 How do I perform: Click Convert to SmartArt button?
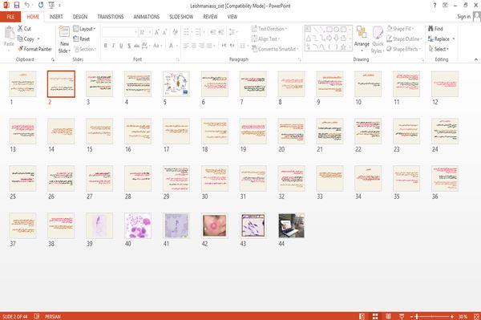[275, 49]
